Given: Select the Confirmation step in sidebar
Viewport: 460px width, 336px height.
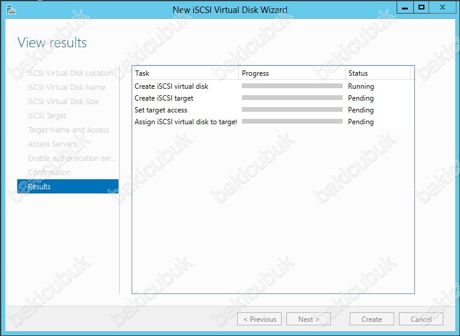Looking at the screenshot, I should (49, 172).
